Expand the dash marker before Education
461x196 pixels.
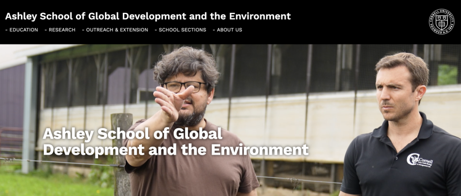[x=6, y=30]
